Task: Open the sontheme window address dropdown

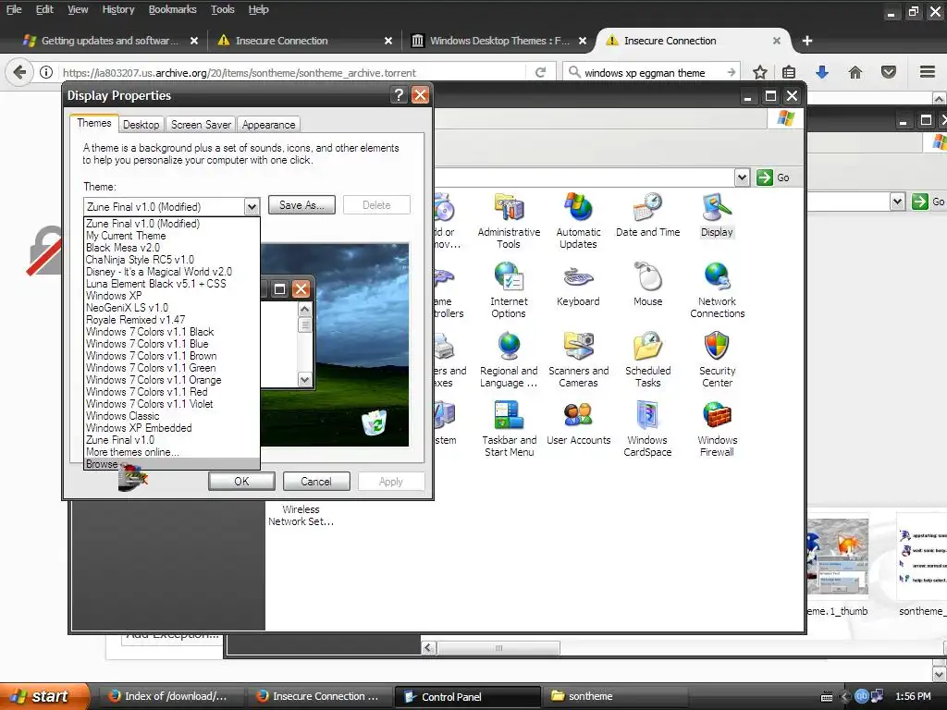Action: coord(897,201)
